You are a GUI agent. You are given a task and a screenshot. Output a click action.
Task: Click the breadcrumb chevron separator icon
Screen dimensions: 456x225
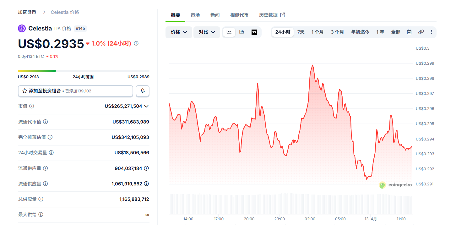tap(44, 12)
